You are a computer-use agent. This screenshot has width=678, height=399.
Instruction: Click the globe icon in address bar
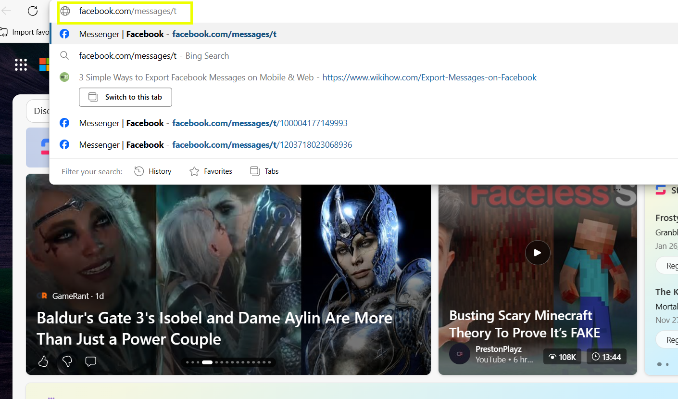65,11
